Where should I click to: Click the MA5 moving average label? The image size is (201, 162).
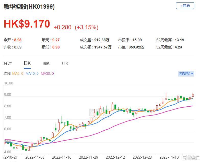[x=18, y=74]
